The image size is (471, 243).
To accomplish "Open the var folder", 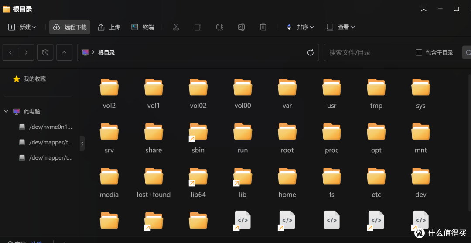I will pos(287,93).
